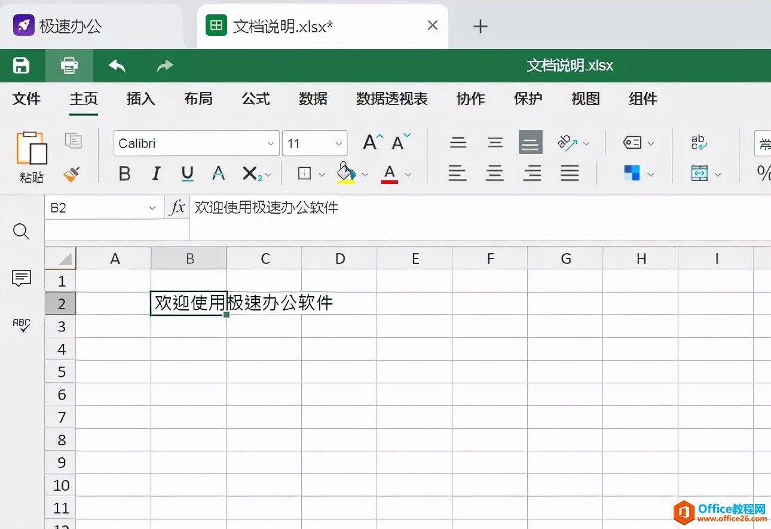The height and width of the screenshot is (529, 771).
Task: Click the B2 name box field
Action: click(x=104, y=208)
